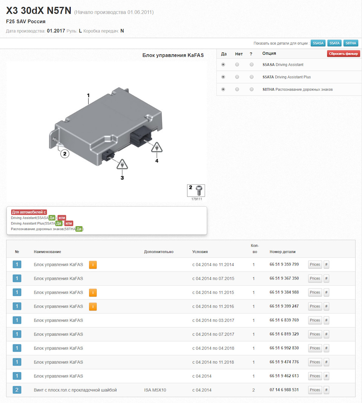Click condition text с 04.2014 по 11.2018
Viewport: 362px width, 403px height.
point(213,362)
